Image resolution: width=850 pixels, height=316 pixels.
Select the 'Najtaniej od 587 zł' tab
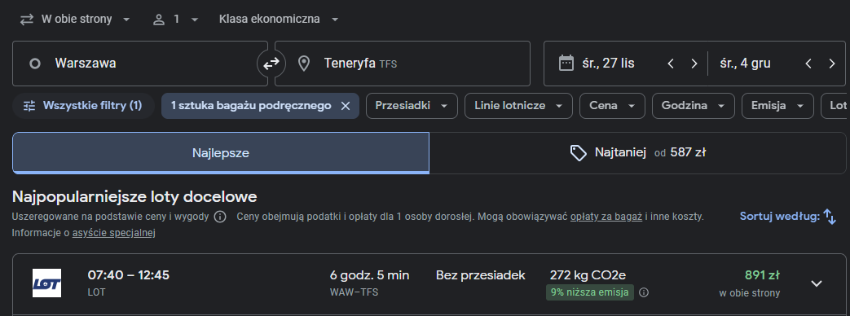(x=637, y=153)
